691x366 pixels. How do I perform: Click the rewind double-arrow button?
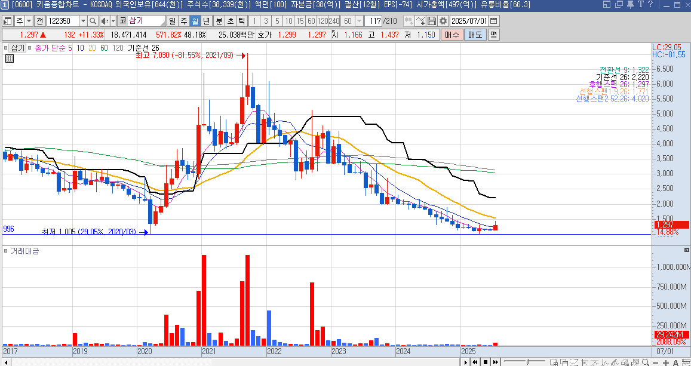coord(475,362)
